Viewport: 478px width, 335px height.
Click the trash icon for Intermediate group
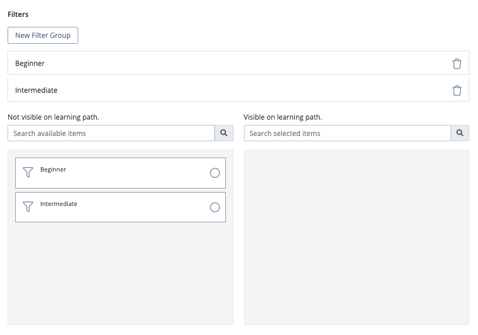click(x=457, y=90)
